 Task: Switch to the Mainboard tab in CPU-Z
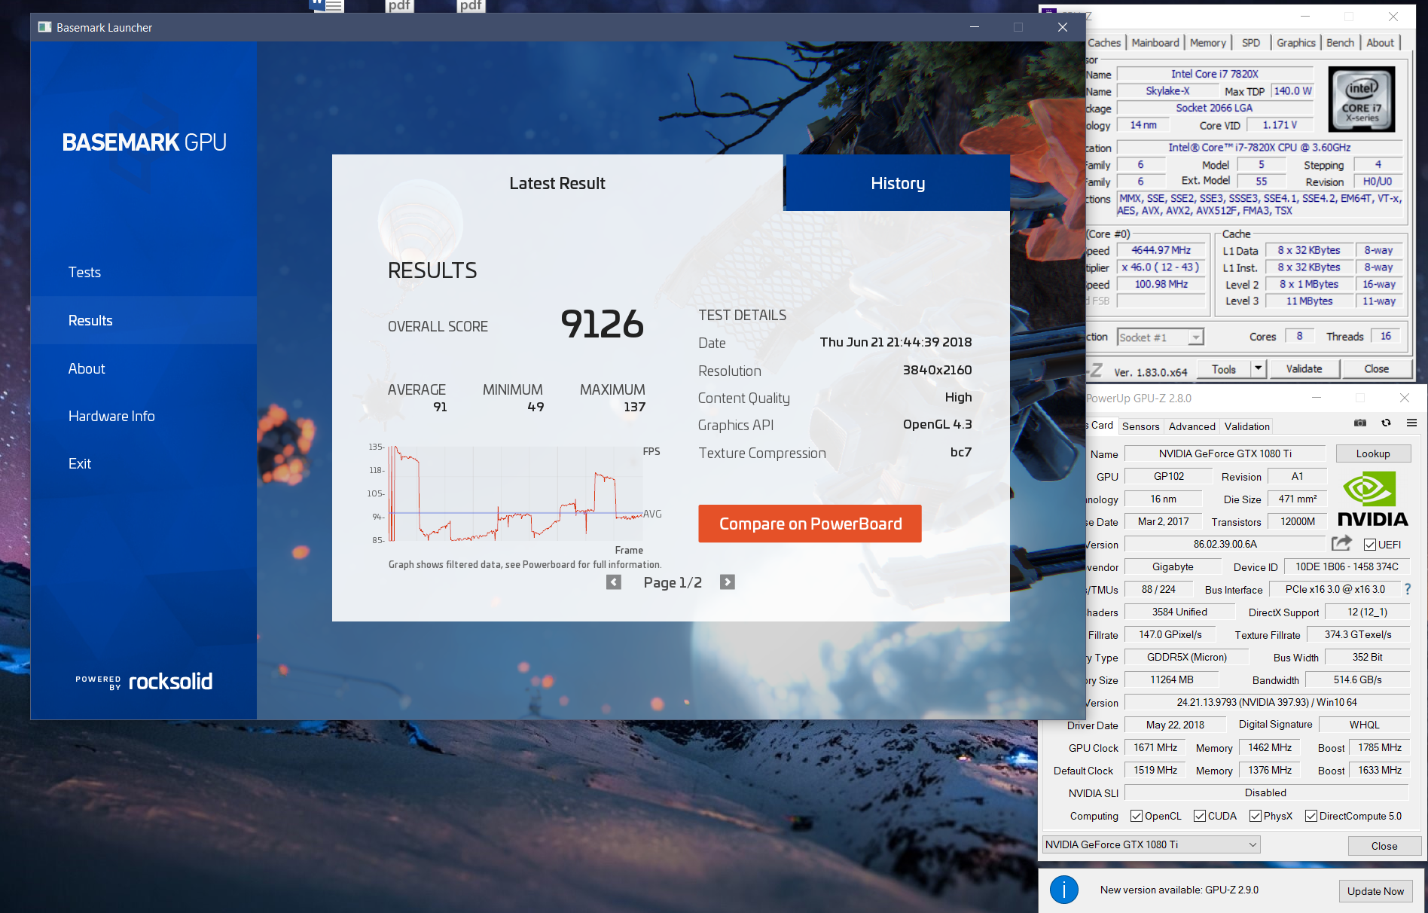1155,43
